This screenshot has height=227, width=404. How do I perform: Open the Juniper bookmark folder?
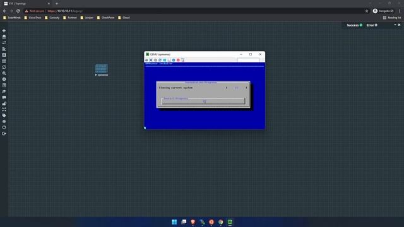pyautogui.click(x=87, y=18)
